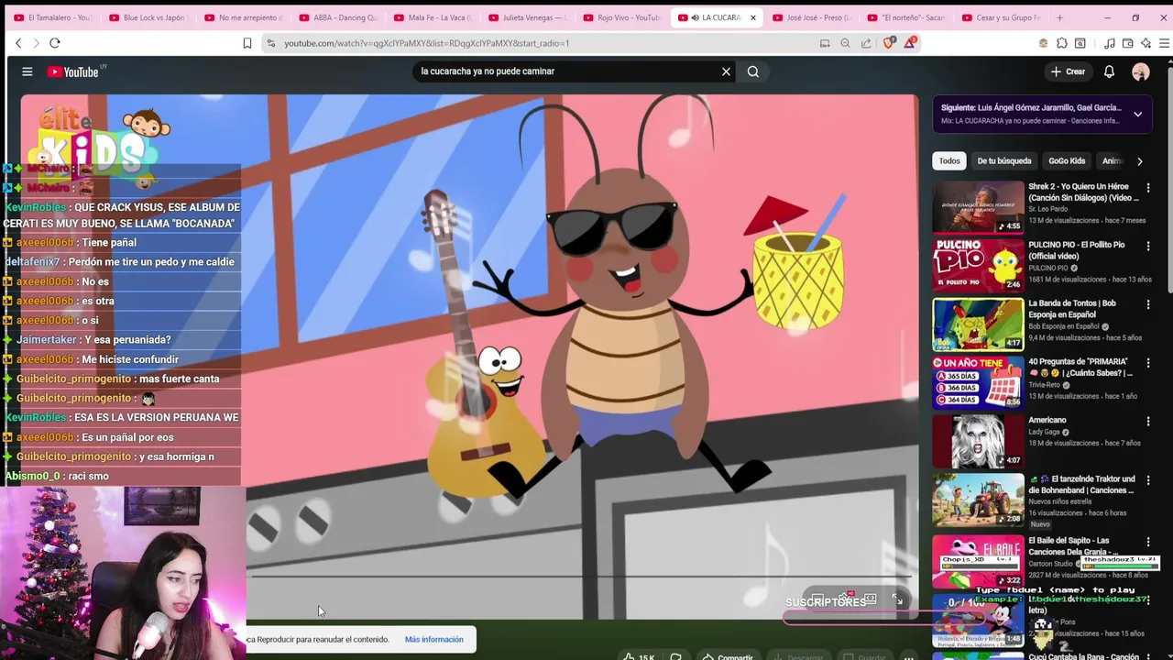1173x660 pixels.
Task: Open YouTube notifications bell
Action: pos(1109,71)
